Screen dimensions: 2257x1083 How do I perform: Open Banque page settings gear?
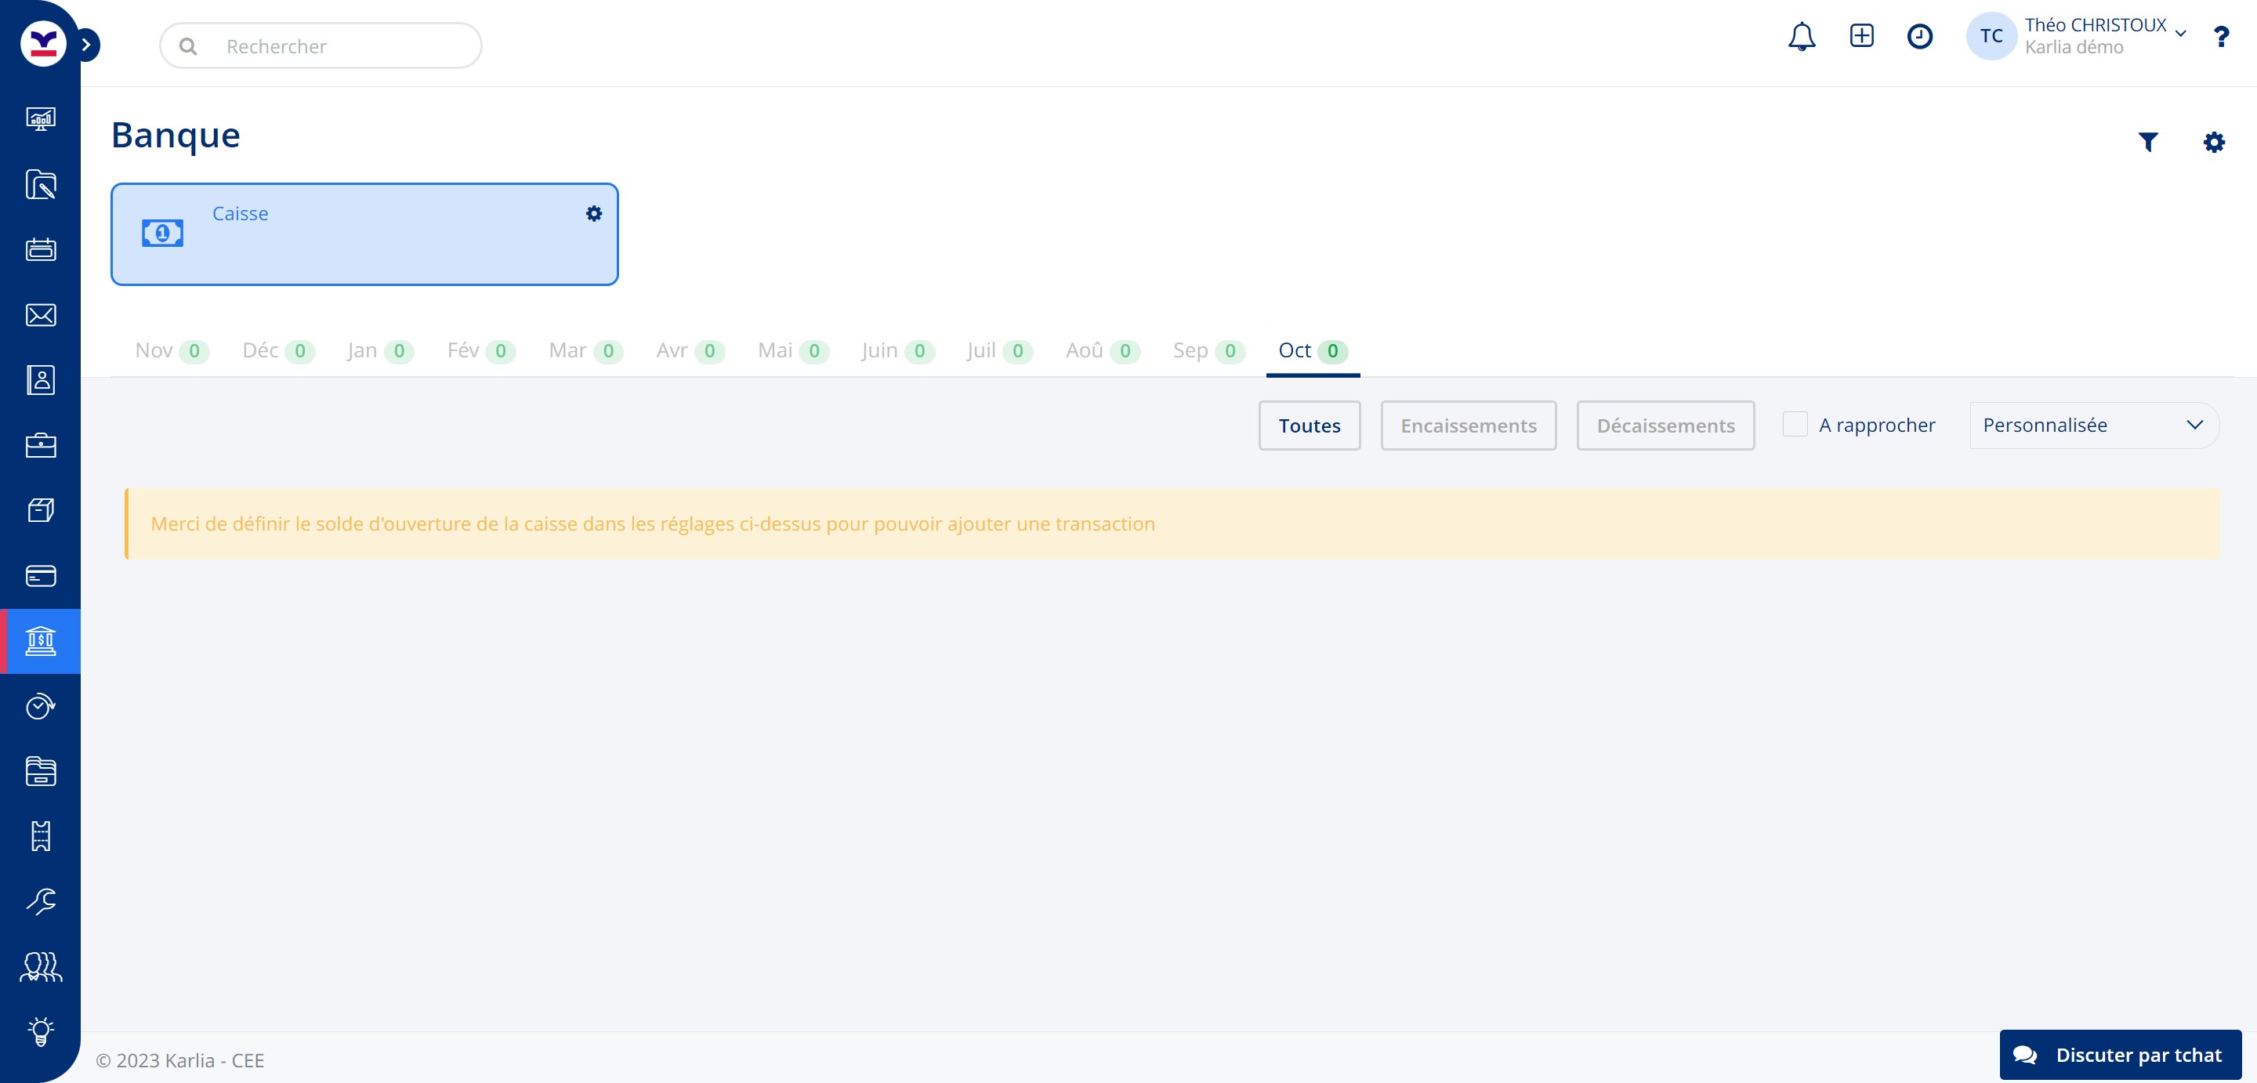pyautogui.click(x=2213, y=142)
